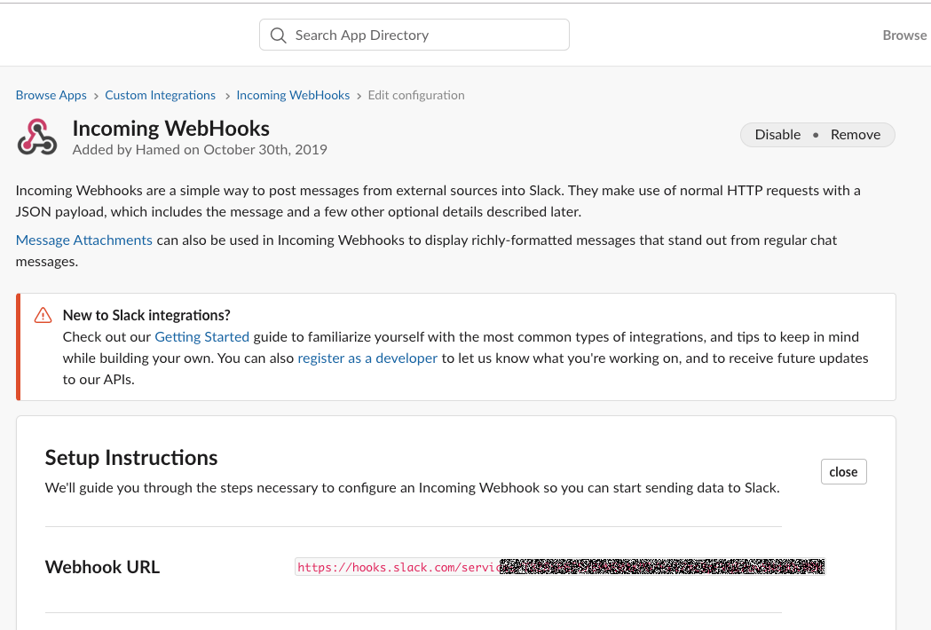Screen dimensions: 931x630
Task: Click the chevron after Custom Integrations breadcrumb
Action: [x=226, y=95]
